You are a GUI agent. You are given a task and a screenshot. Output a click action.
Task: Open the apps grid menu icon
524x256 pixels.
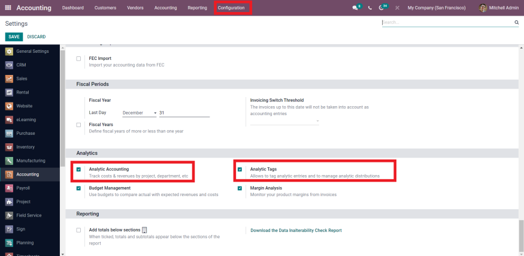tap(8, 8)
